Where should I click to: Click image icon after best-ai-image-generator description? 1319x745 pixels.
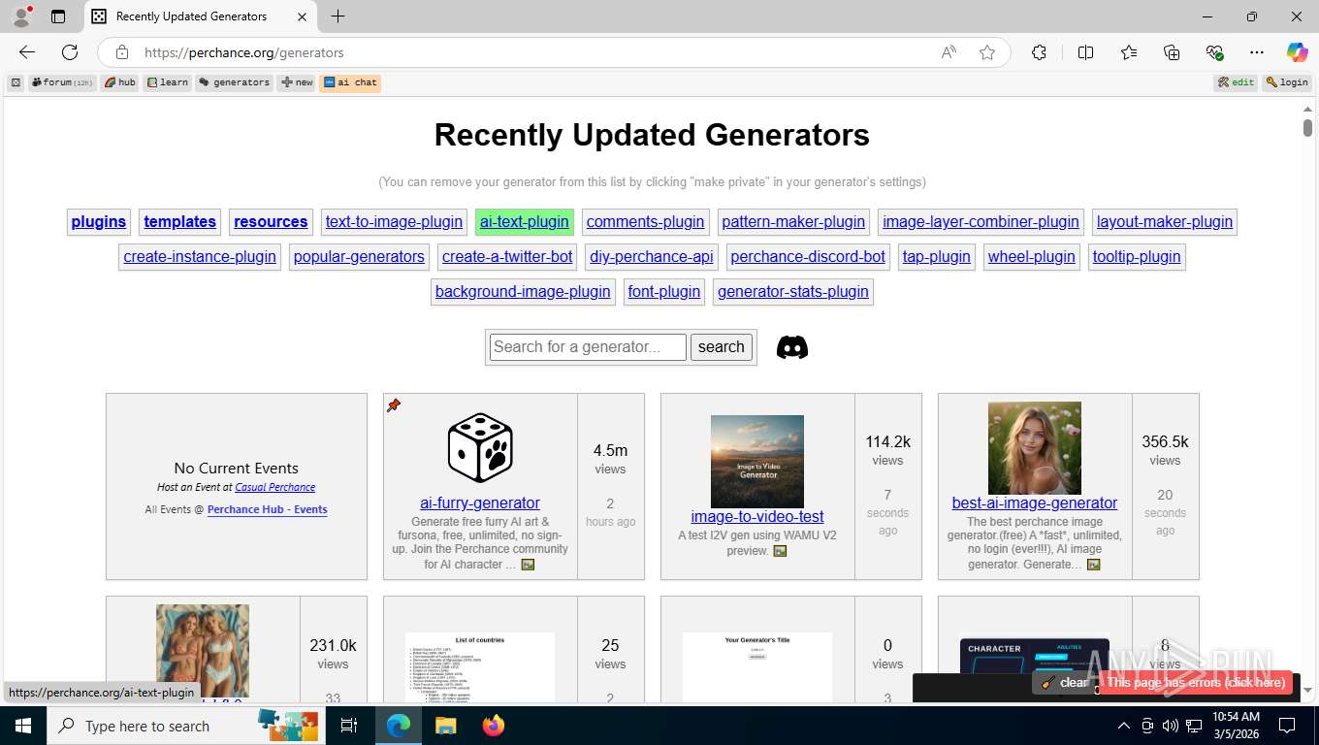point(1093,565)
